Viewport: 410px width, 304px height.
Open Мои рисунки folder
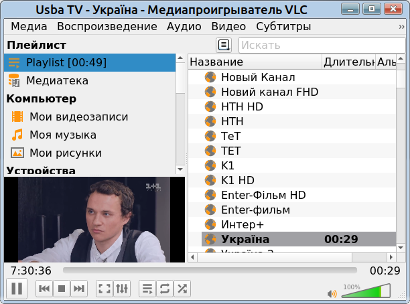coord(90,153)
